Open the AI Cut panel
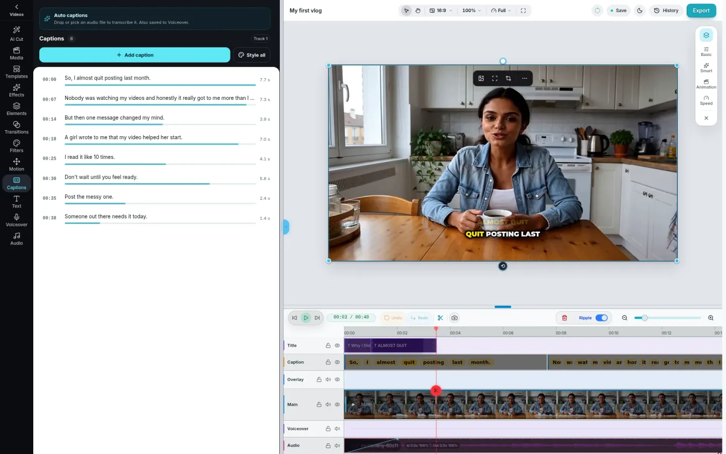 pos(17,34)
